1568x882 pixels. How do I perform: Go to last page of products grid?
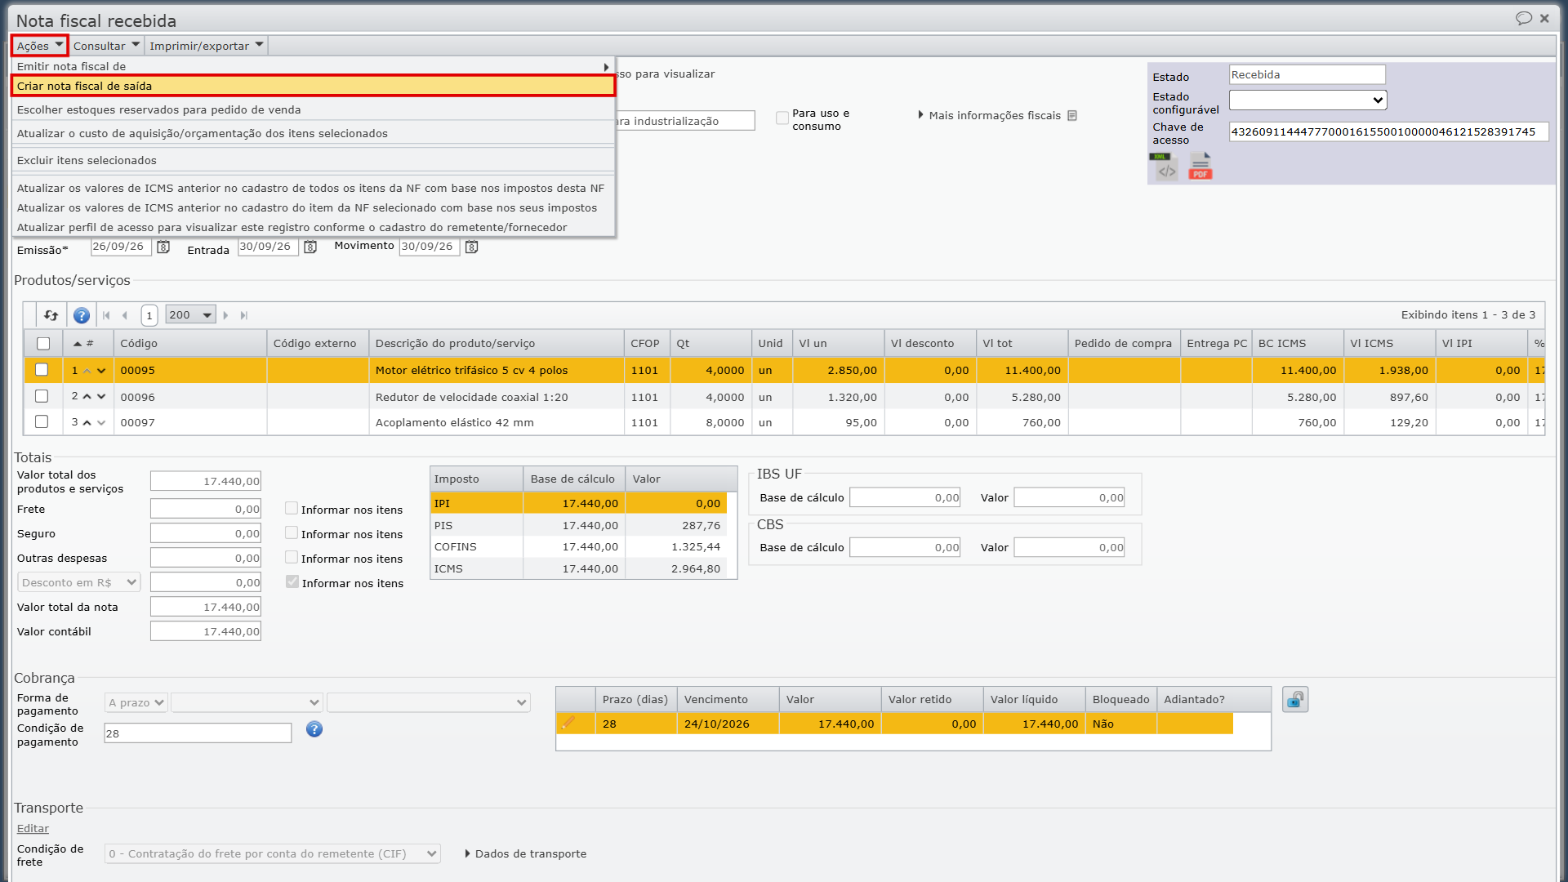[x=244, y=315]
